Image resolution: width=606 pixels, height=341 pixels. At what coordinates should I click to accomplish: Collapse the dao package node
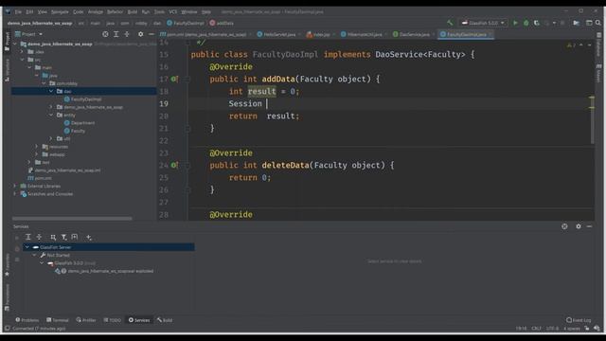coord(51,91)
